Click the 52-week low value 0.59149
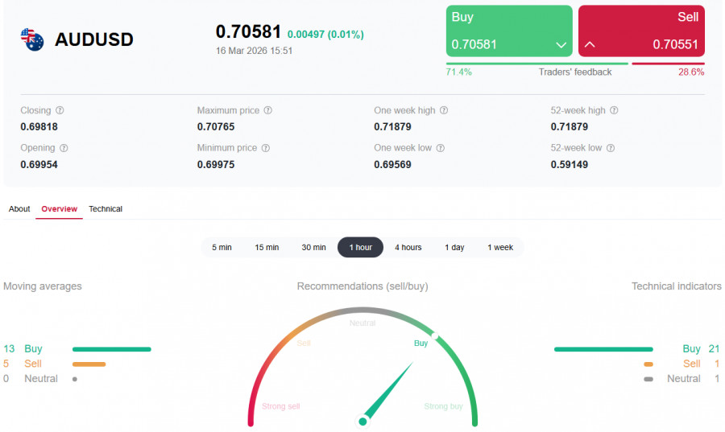The image size is (725, 432). pyautogui.click(x=570, y=165)
